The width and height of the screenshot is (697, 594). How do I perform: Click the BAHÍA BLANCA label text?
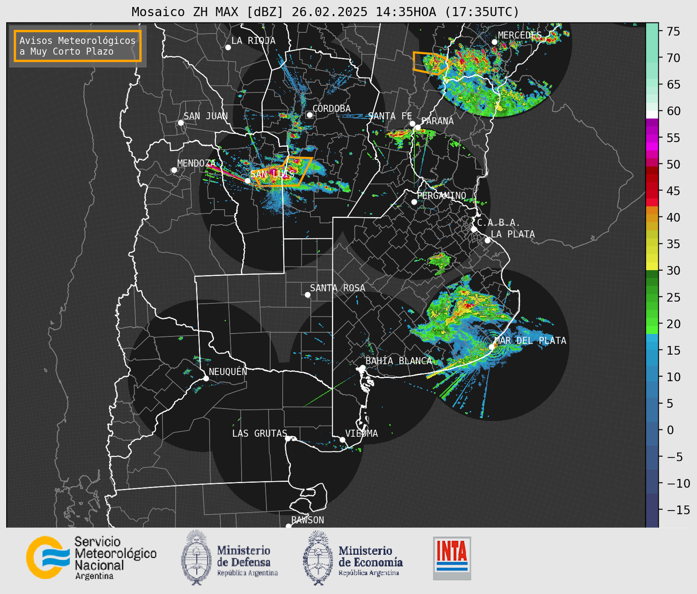(399, 361)
